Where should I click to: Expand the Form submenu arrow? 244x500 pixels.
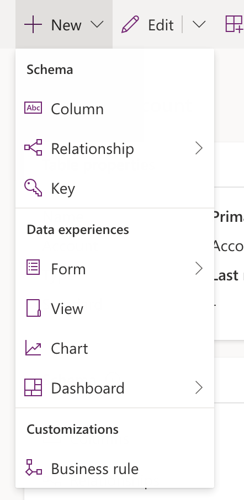click(x=199, y=269)
